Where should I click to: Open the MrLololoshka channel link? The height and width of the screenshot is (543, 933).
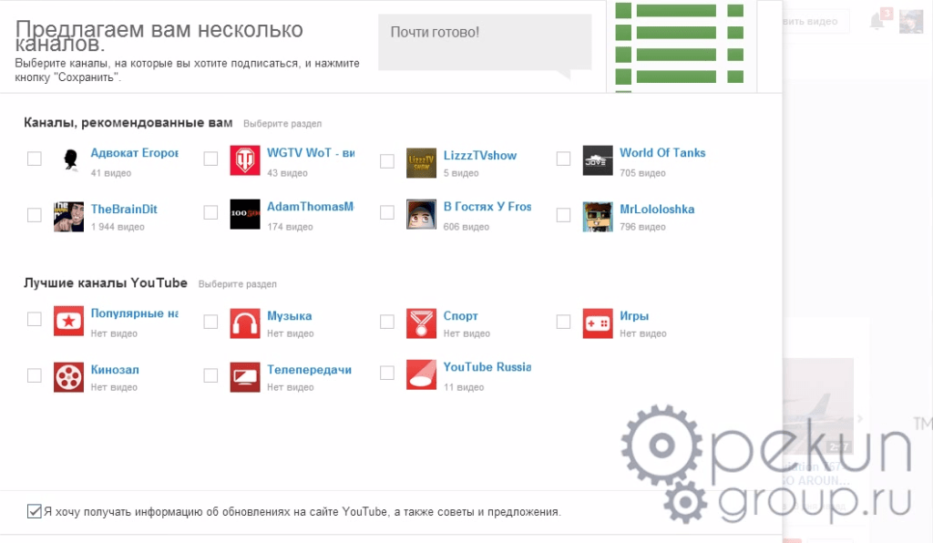[657, 210]
